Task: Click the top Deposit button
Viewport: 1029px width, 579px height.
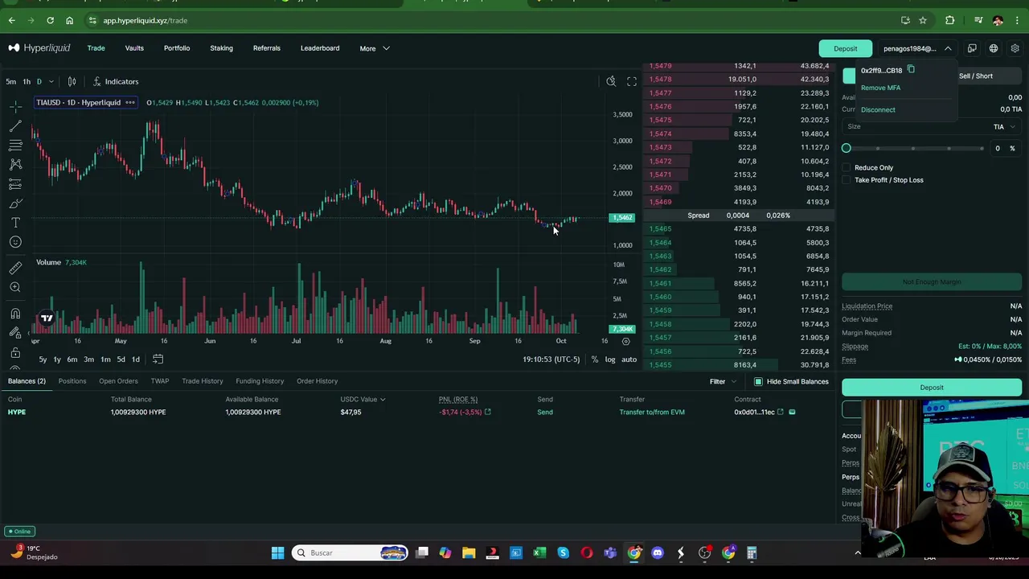Action: click(x=845, y=48)
